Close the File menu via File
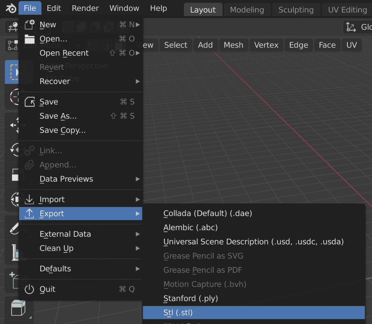Screen dimensions: 372x324 click(30, 8)
